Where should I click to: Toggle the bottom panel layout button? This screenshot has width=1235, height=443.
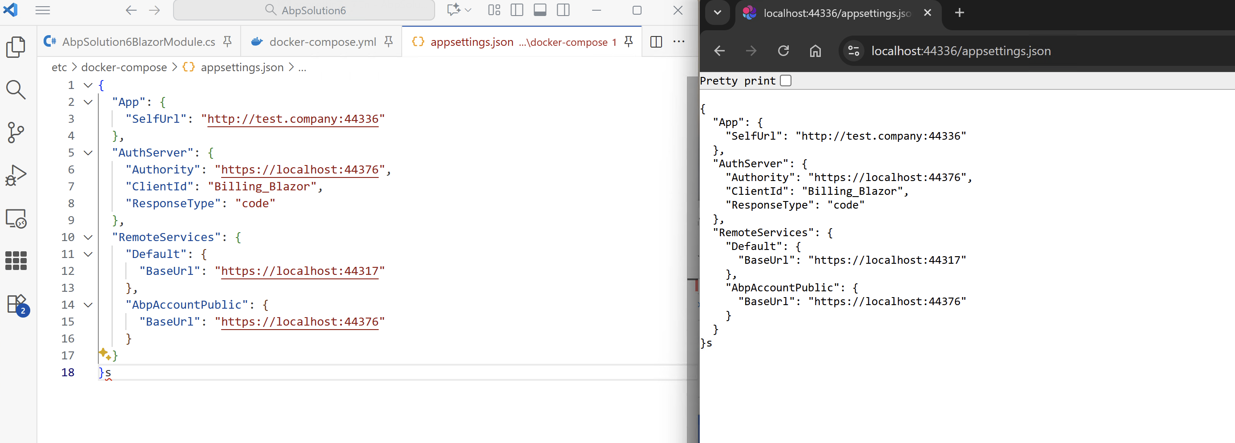click(540, 10)
